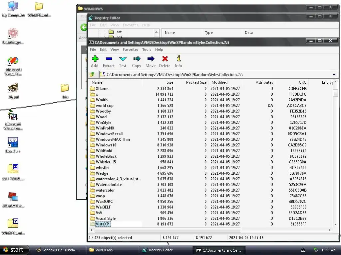
Task: Select WinXPRand folder at desktop top
Action: click(x=39, y=9)
